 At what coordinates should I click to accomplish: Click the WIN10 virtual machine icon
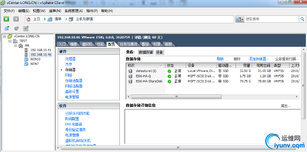click(x=26, y=59)
